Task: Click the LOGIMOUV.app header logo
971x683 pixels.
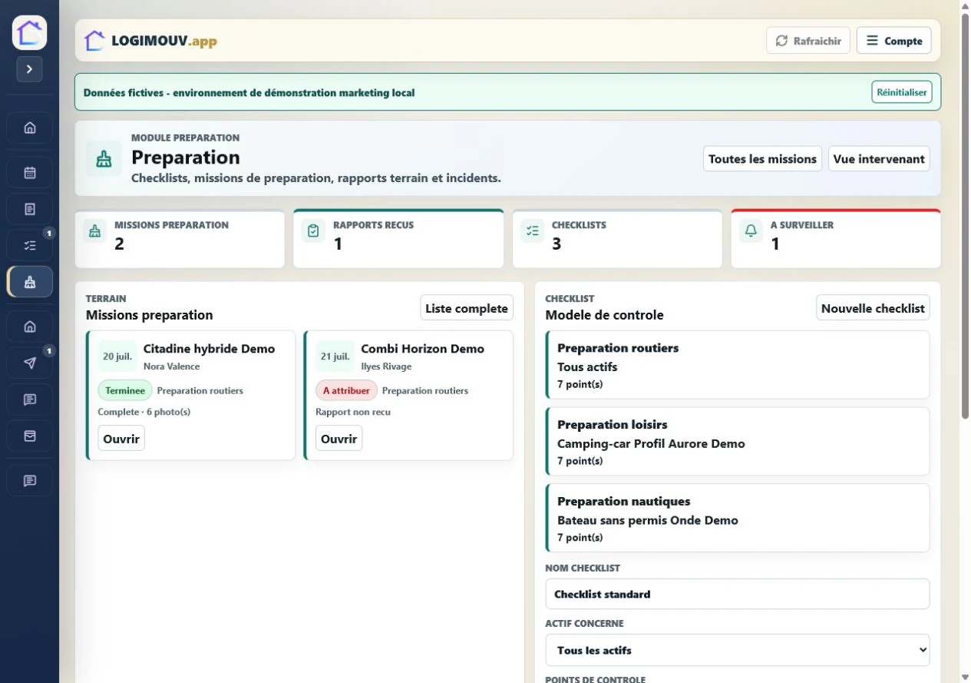Action: coord(150,41)
